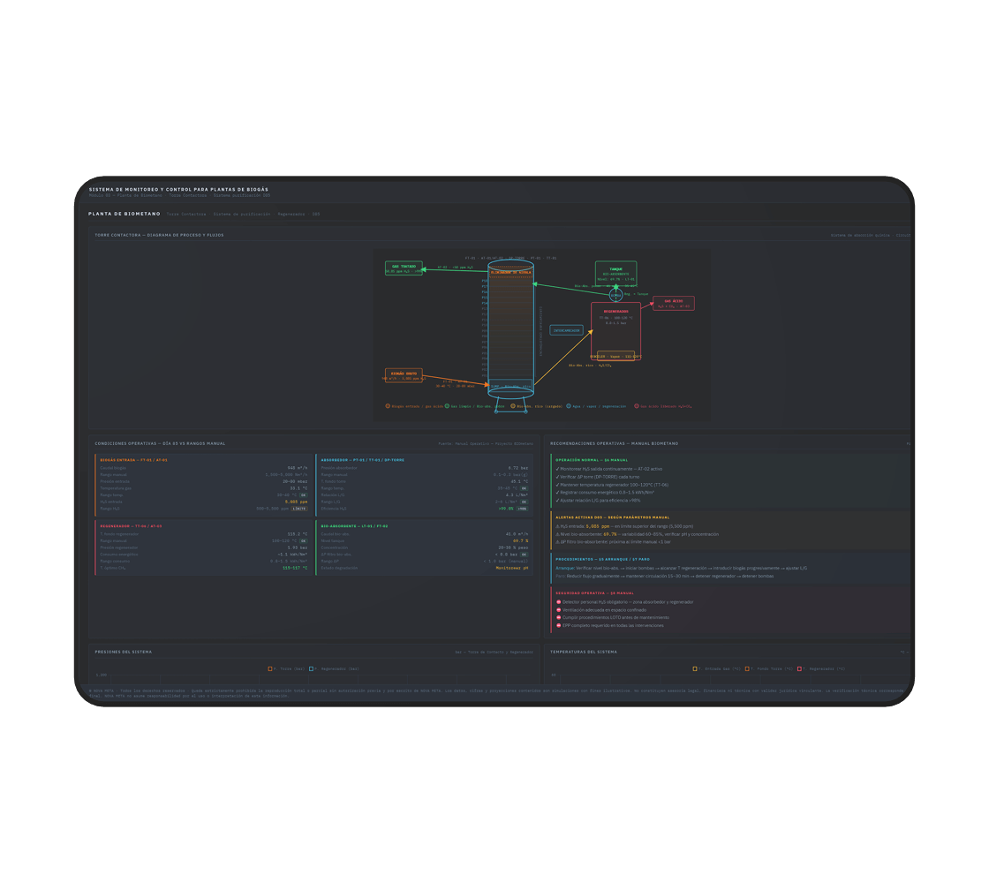Screen dimensions: 989x883
Task: Toggle T. Entrada gas series in temperature chart
Action: click(x=695, y=668)
